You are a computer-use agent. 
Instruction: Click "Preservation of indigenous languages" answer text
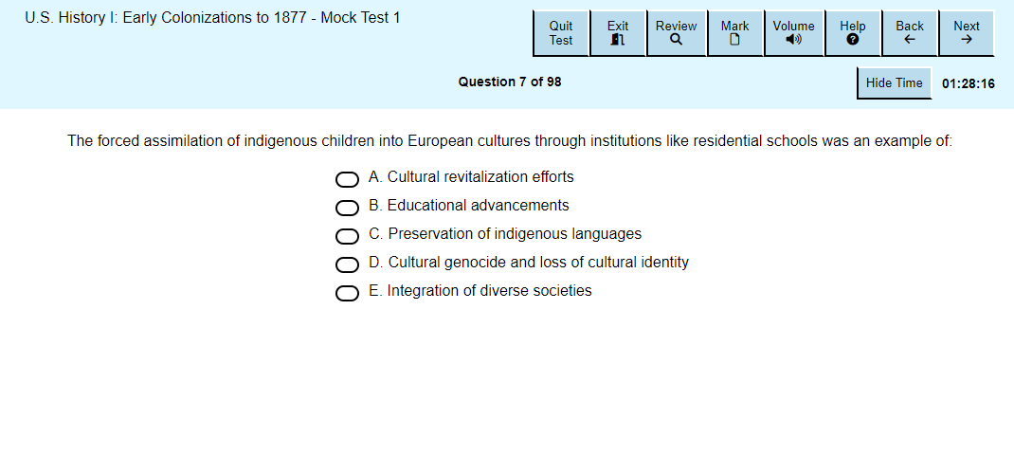click(515, 234)
